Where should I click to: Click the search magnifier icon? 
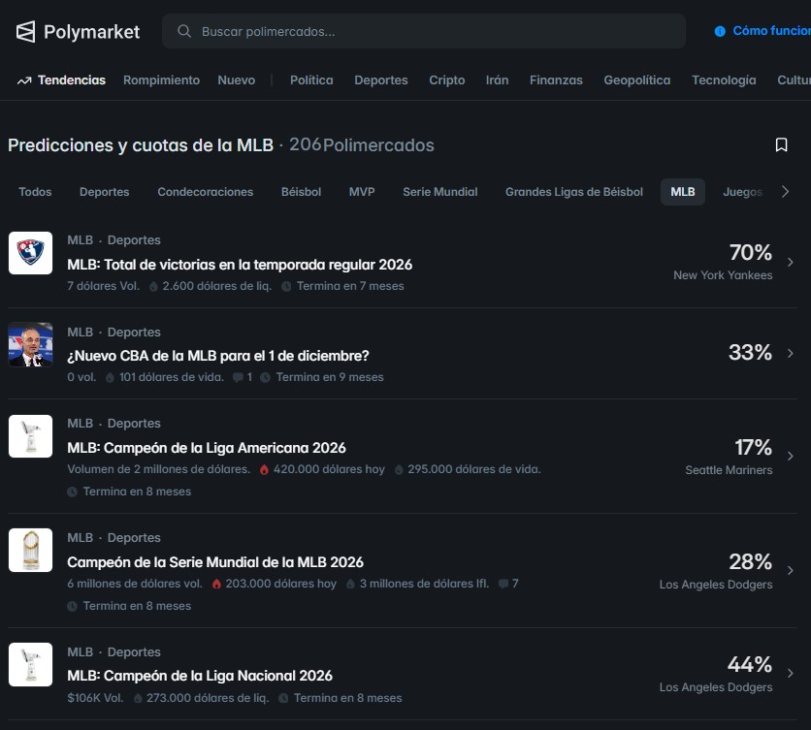[183, 32]
